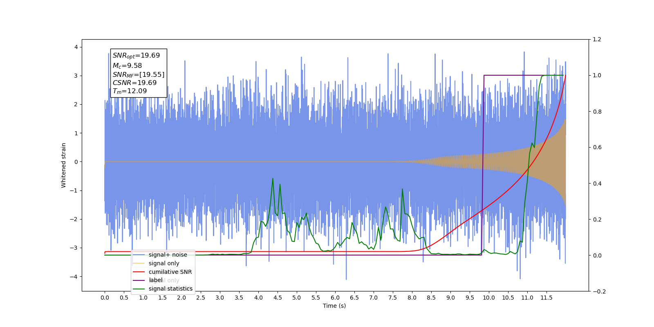Click the right axis tick label 0.4
The height and width of the screenshot is (327, 654).
click(597, 184)
